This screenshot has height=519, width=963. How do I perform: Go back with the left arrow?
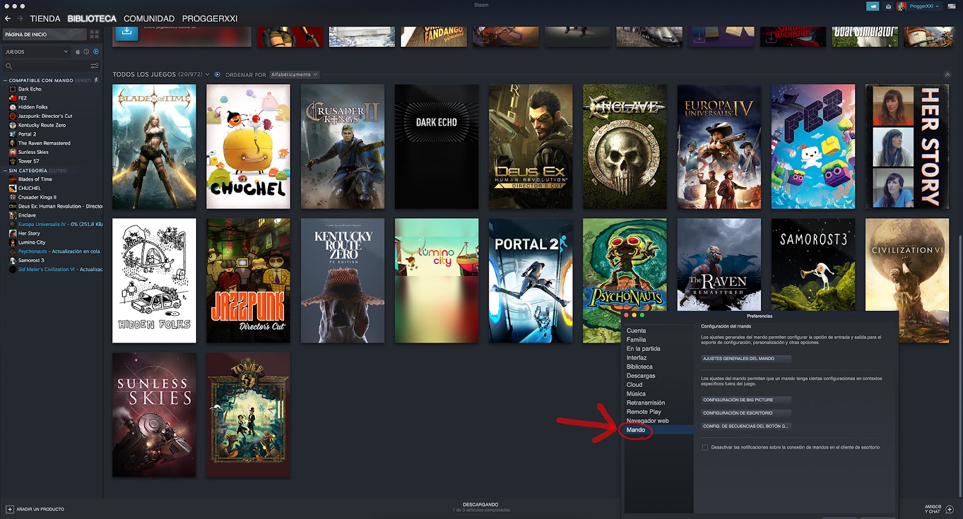point(8,19)
